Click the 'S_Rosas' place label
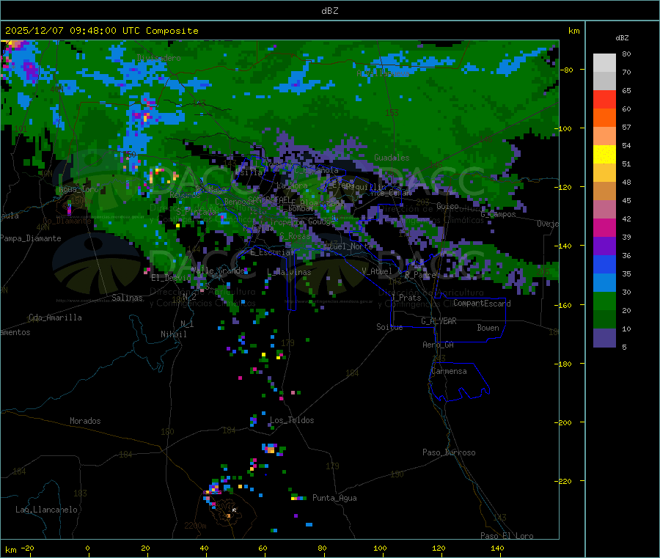The image size is (660, 558). pos(295,236)
